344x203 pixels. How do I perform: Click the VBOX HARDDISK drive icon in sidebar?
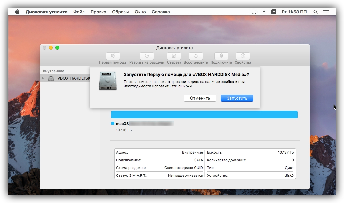pyautogui.click(x=51, y=78)
